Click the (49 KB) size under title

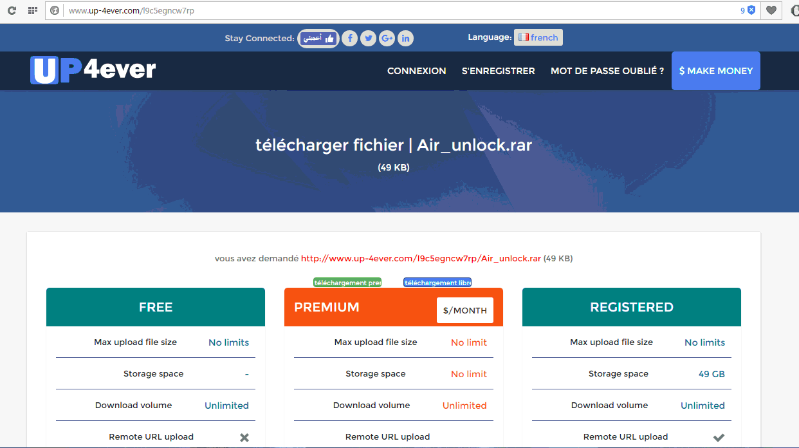394,167
